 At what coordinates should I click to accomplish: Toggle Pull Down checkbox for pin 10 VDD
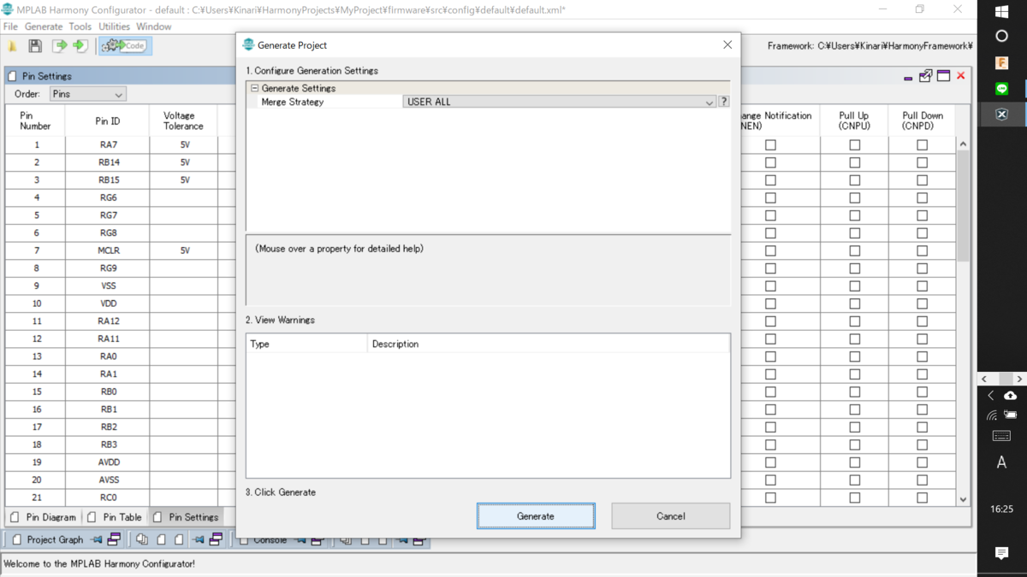click(x=922, y=303)
